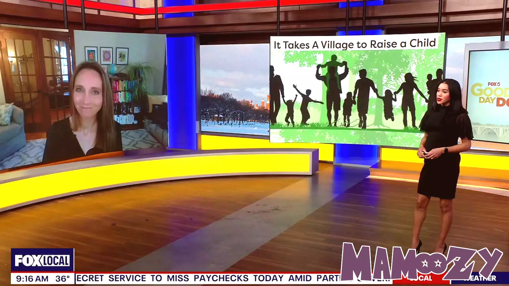This screenshot has width=509, height=286.
Task: Click the 'It Takes A Village' title text
Action: tap(354, 44)
